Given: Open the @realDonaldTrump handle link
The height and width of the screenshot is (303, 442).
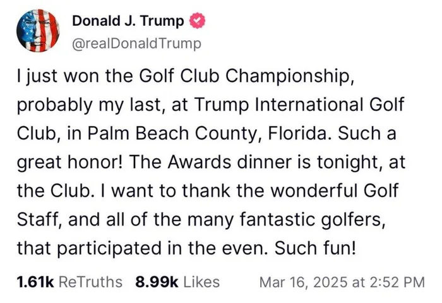Looking at the screenshot, I should [137, 43].
